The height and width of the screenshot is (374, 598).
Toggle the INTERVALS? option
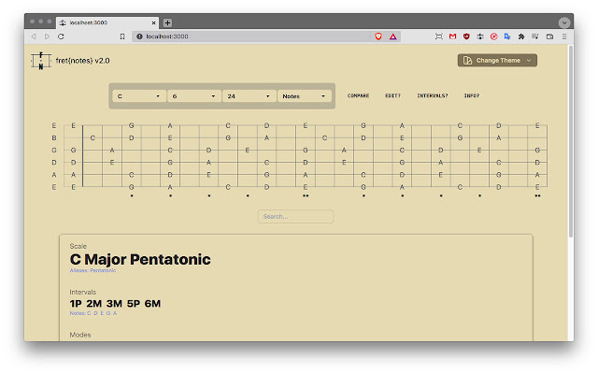[x=433, y=95]
